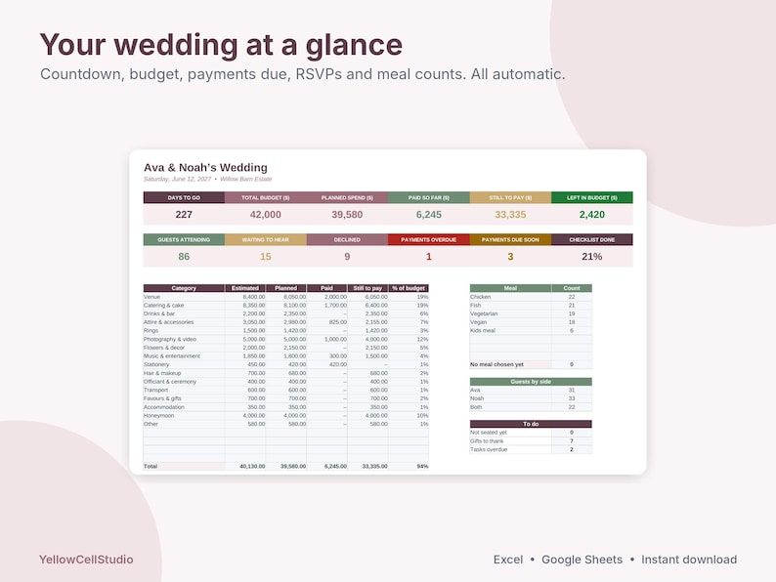Screen dimensions: 776x582
Task: Select the checklist done value 21%
Action: (592, 257)
